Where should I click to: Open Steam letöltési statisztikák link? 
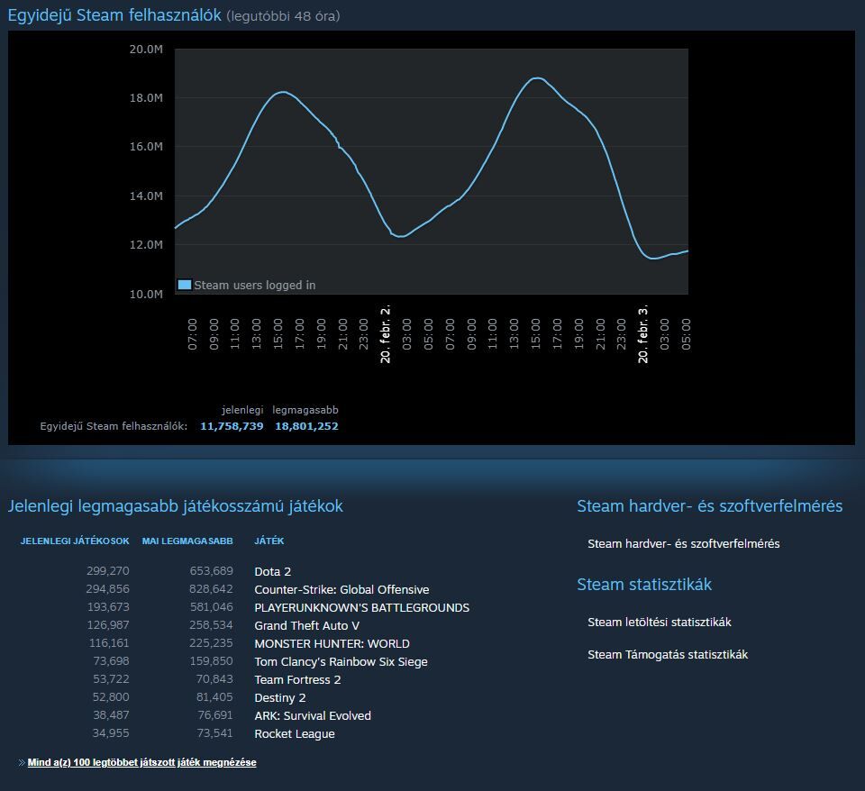[660, 623]
